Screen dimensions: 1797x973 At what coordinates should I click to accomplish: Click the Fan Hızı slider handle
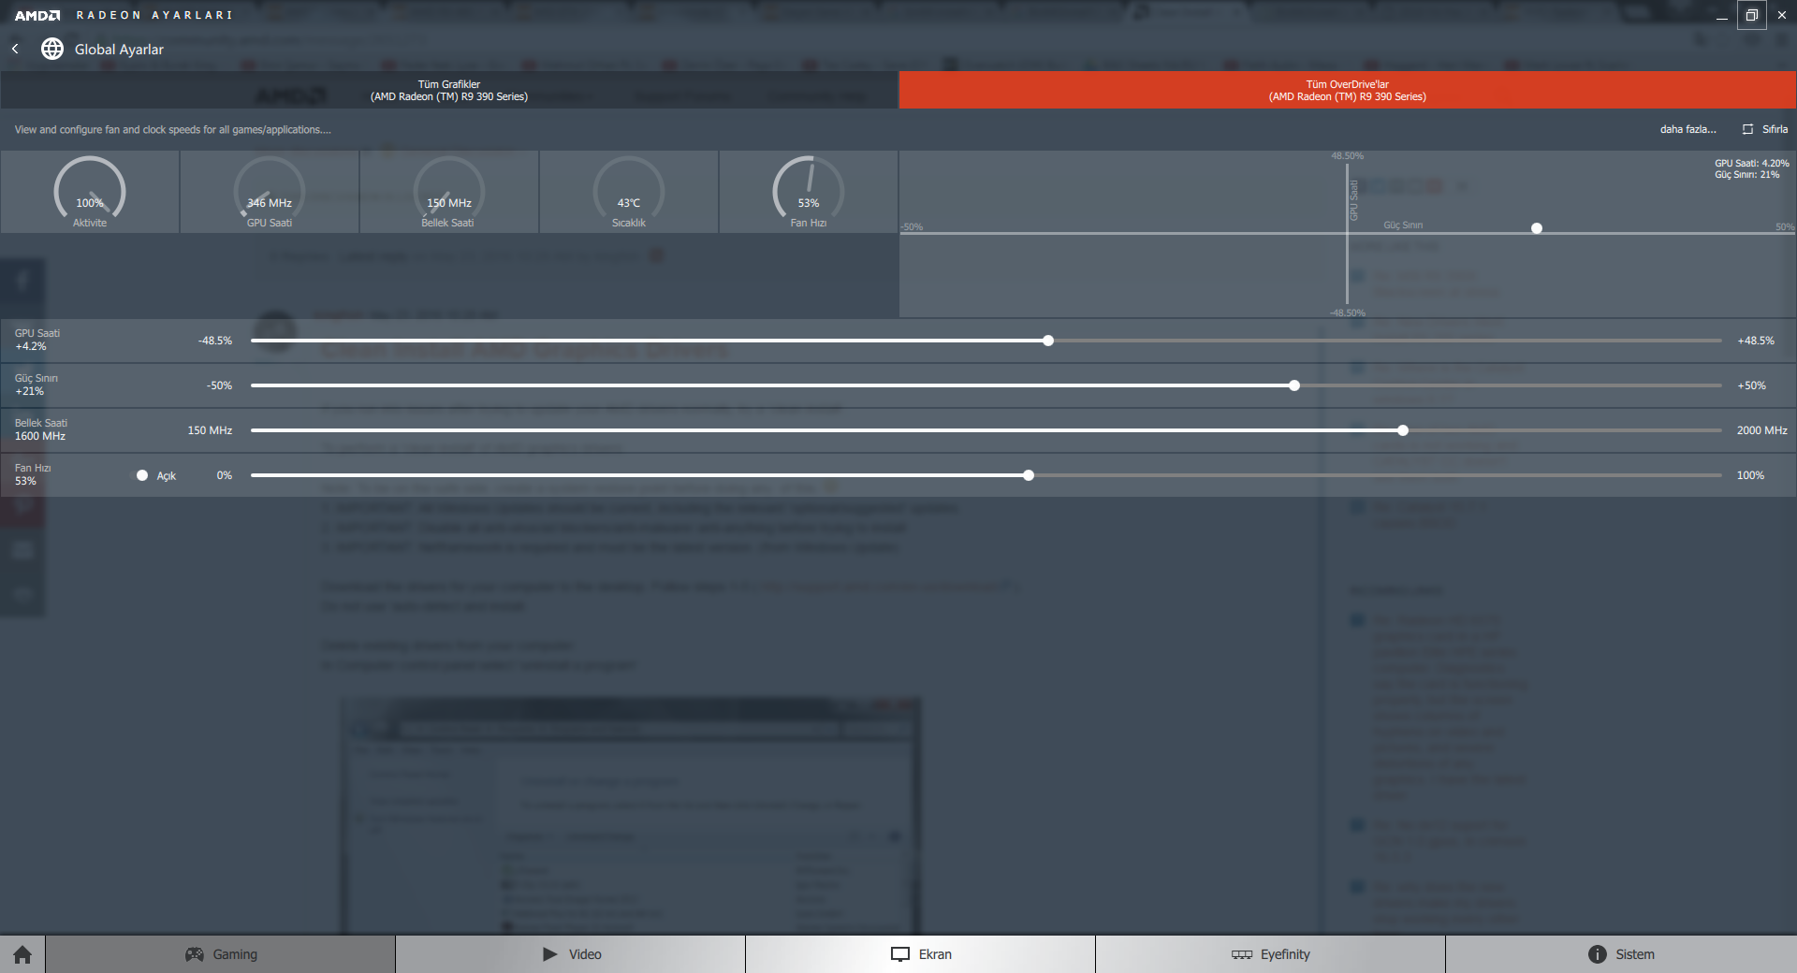tap(1029, 475)
